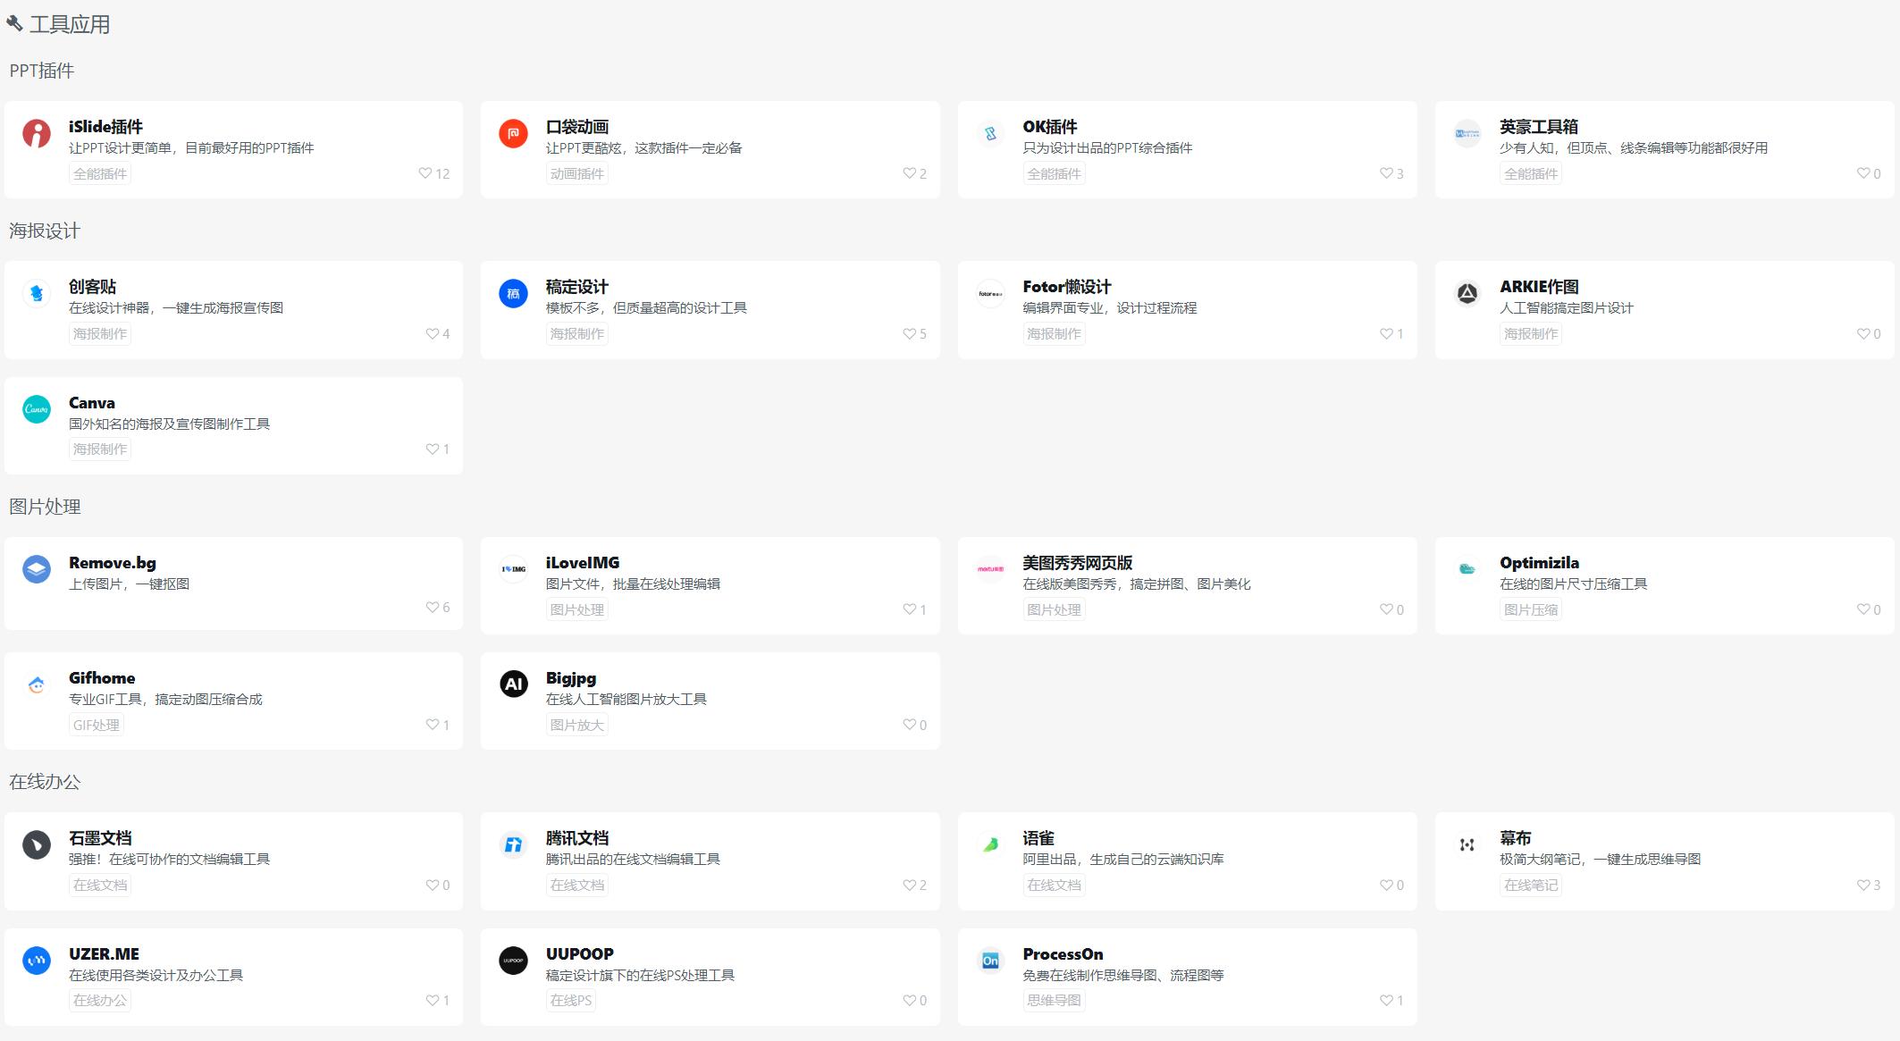Viewport: 1900px width, 1041px height.
Task: Open the 腾讯文档 title link
Action: (x=577, y=838)
